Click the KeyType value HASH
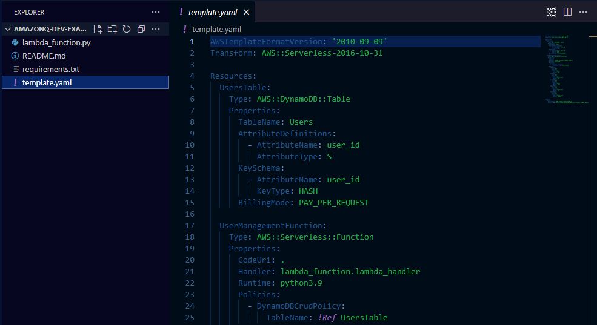Screen dimensions: 597x325 point(308,191)
